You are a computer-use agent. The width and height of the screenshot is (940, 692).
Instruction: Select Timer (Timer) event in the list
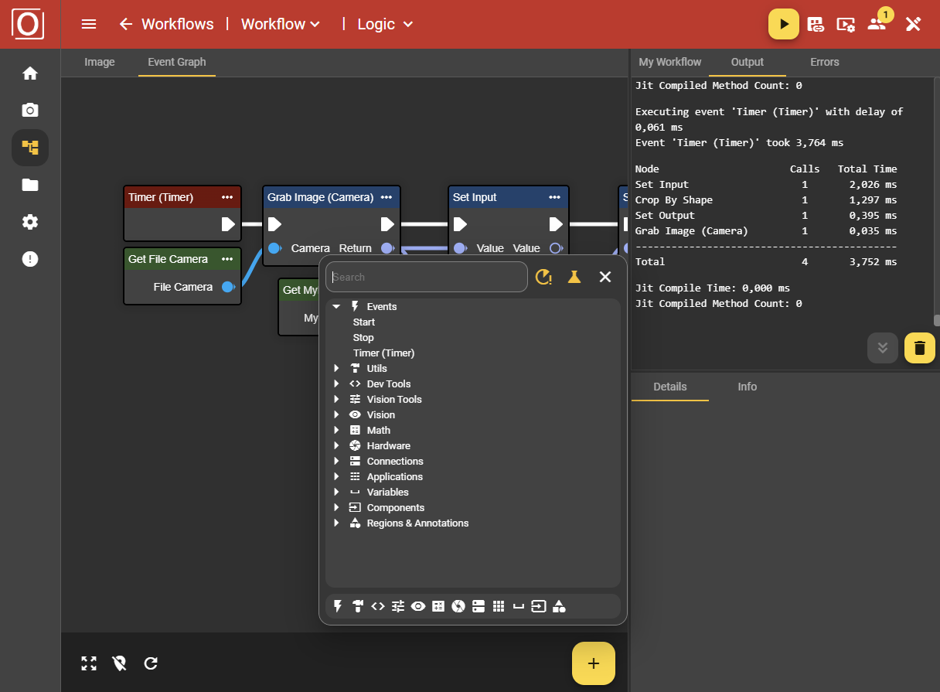click(384, 353)
